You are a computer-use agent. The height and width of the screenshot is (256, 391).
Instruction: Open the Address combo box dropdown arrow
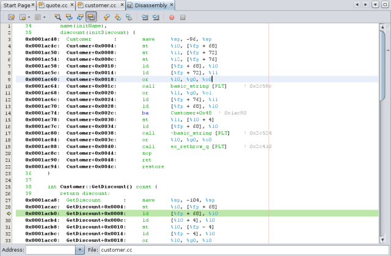[80, 250]
